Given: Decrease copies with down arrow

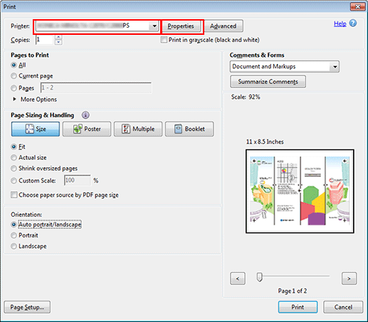Looking at the screenshot, I should coord(58,42).
